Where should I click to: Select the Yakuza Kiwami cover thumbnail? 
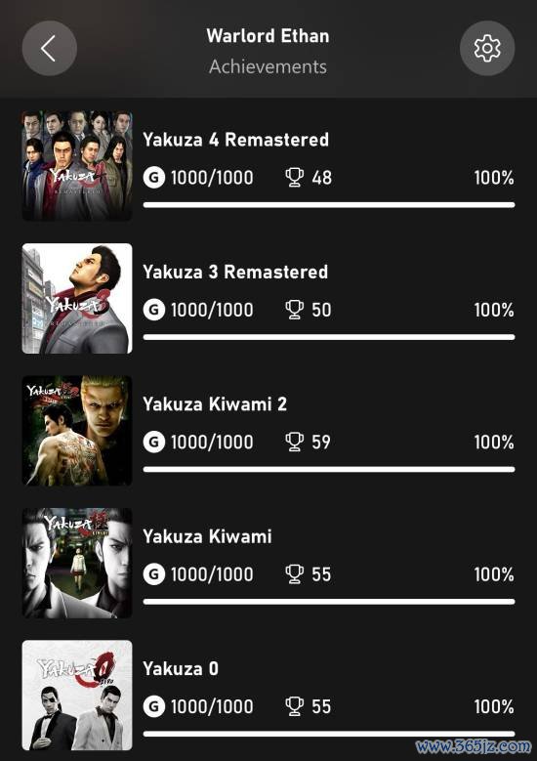pos(77,563)
